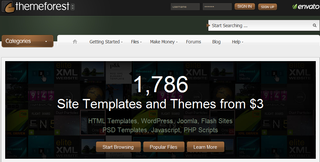Viewport: 320px width, 162px height.
Task: Click the Sign In button
Action: 245,6
